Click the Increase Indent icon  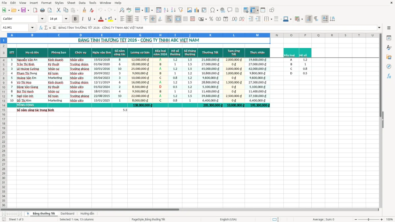[x=251, y=19]
